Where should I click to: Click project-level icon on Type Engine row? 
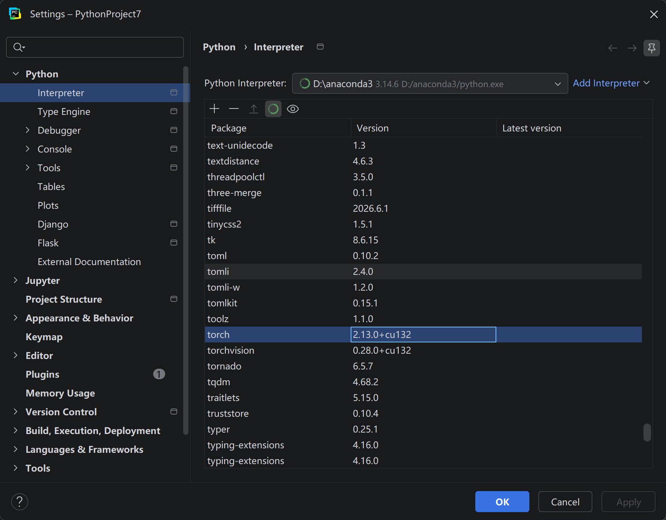coord(174,111)
